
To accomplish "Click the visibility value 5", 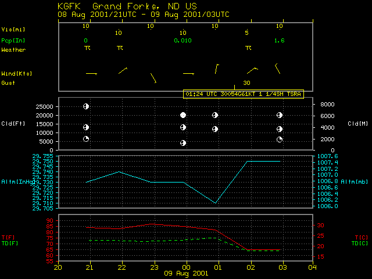I will tap(246, 33).
